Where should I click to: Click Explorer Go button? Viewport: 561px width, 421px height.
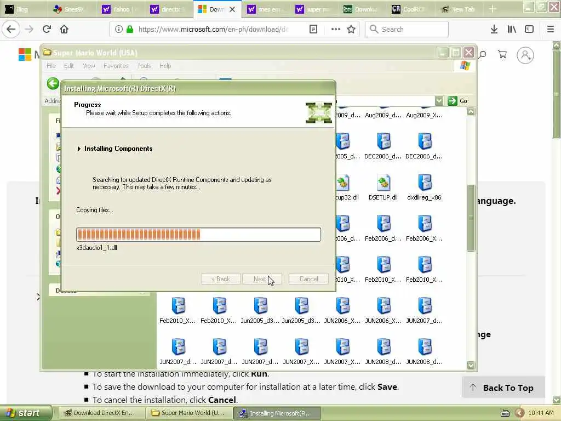458,101
